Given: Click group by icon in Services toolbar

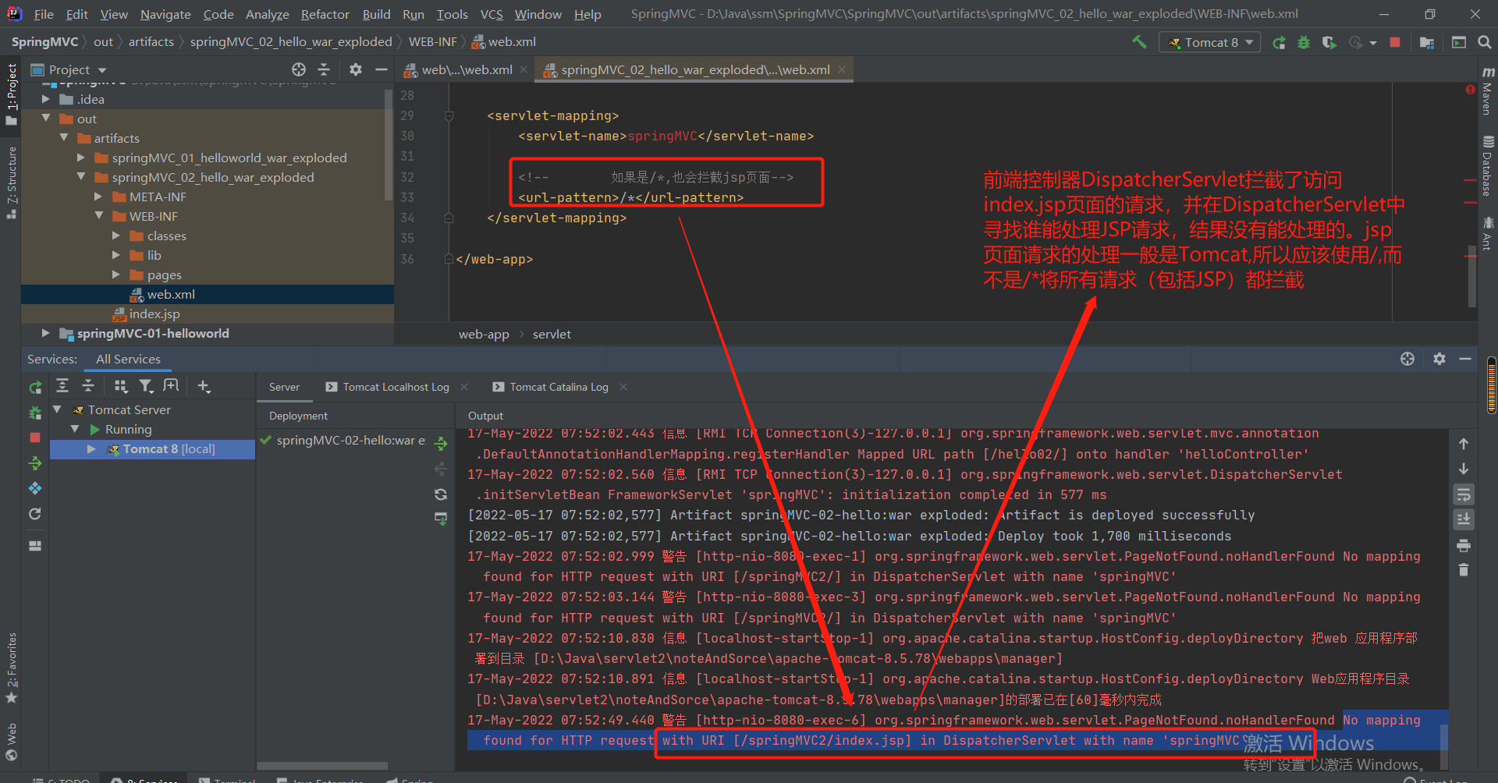Looking at the screenshot, I should (x=120, y=385).
